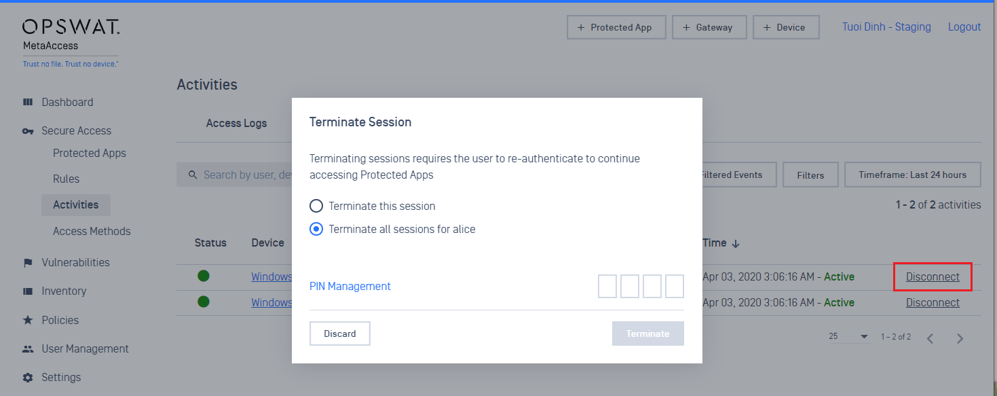Select Terminate this session option

coord(316,206)
